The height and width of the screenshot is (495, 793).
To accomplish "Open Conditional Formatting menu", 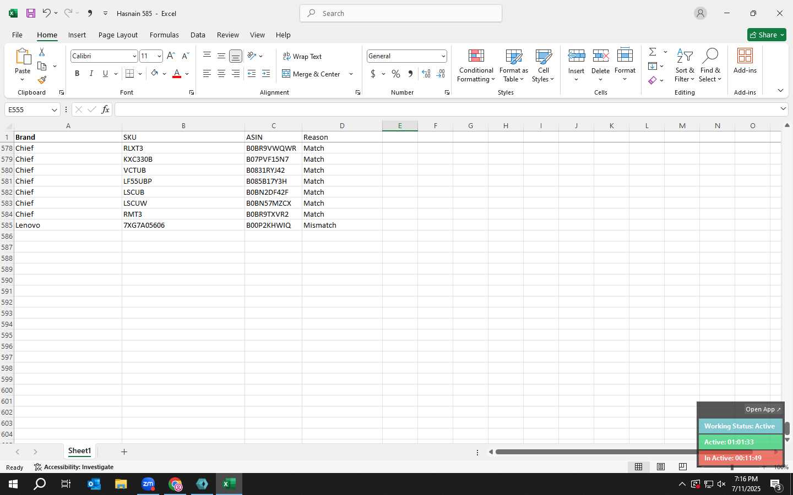I will (476, 65).
